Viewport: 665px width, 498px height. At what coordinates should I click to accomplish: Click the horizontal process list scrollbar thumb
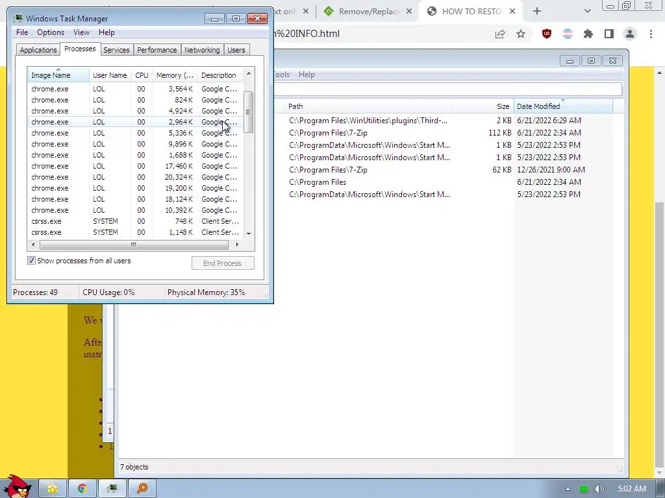coord(134,244)
